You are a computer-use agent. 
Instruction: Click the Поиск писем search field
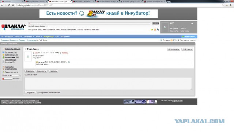[11, 76]
